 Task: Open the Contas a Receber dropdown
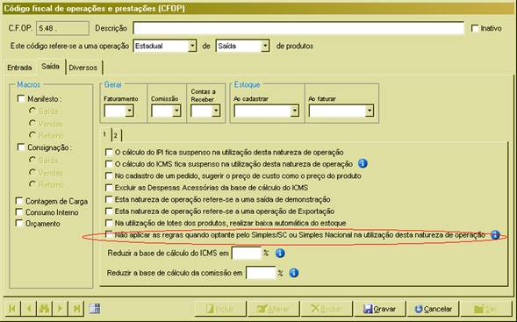216,111
